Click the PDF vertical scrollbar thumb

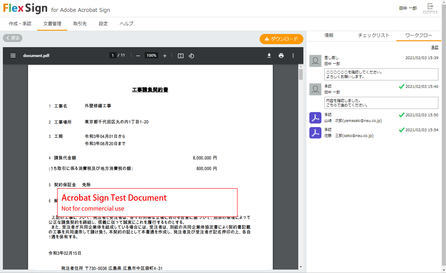point(301,74)
